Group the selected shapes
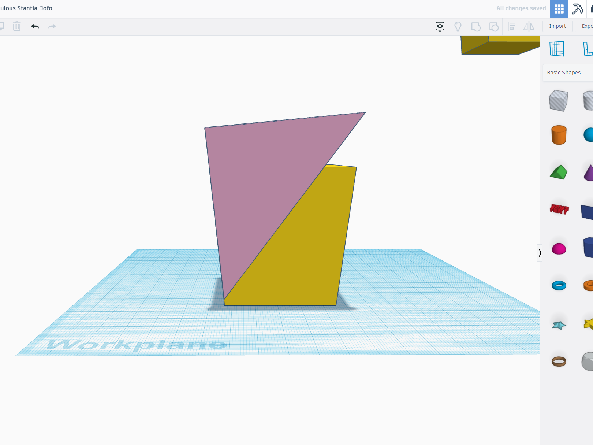The width and height of the screenshot is (593, 445). (476, 27)
